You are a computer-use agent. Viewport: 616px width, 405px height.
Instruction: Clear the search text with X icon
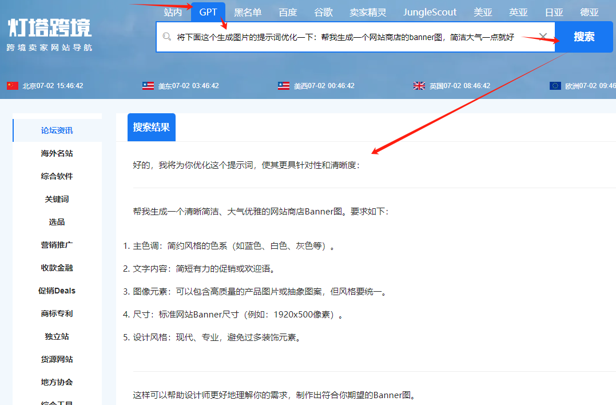tap(543, 37)
